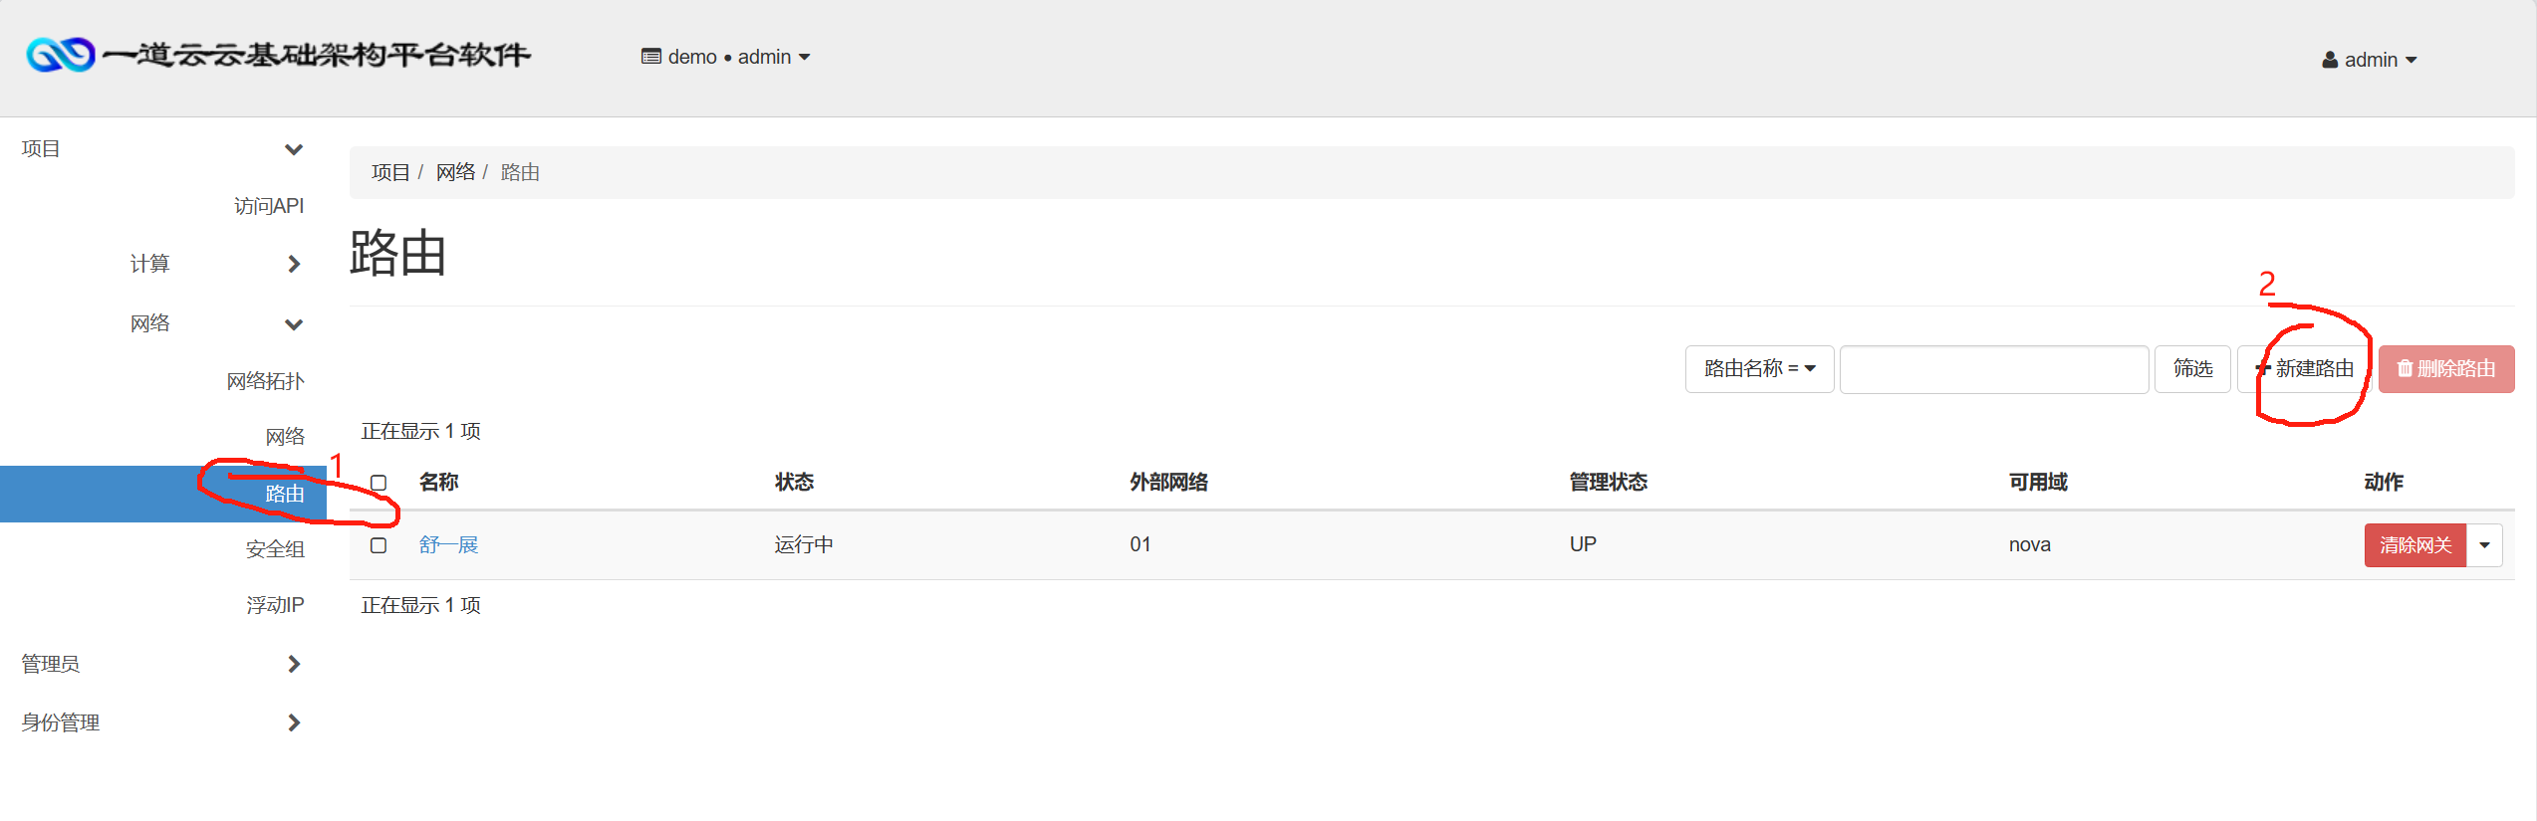Viewport: 2537px width, 821px height.
Task: Check the box for router 舒一展
Action: coord(379,545)
